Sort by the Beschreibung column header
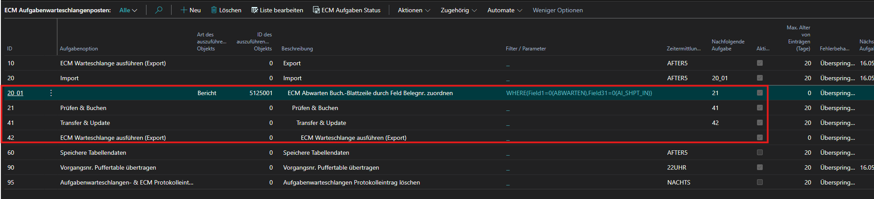Image resolution: width=874 pixels, height=199 pixels. (x=297, y=49)
